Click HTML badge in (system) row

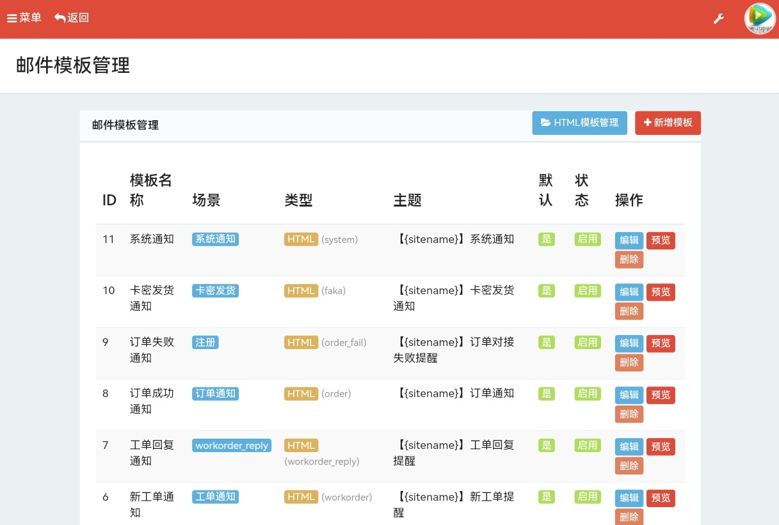(x=301, y=239)
